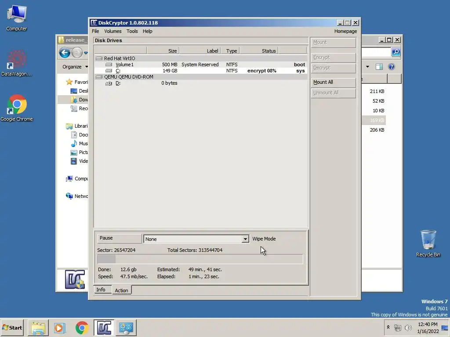Viewport: 450px width, 337px height.
Task: Select the Volume1 drive icon
Action: pos(109,65)
